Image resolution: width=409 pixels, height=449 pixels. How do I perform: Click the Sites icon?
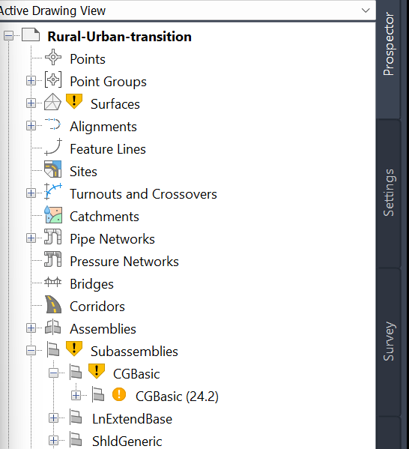coord(53,169)
